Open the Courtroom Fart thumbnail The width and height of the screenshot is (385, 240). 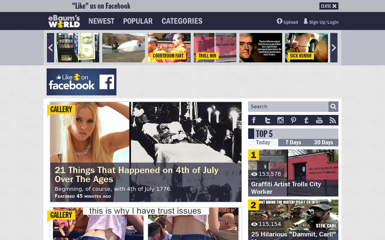(169, 48)
